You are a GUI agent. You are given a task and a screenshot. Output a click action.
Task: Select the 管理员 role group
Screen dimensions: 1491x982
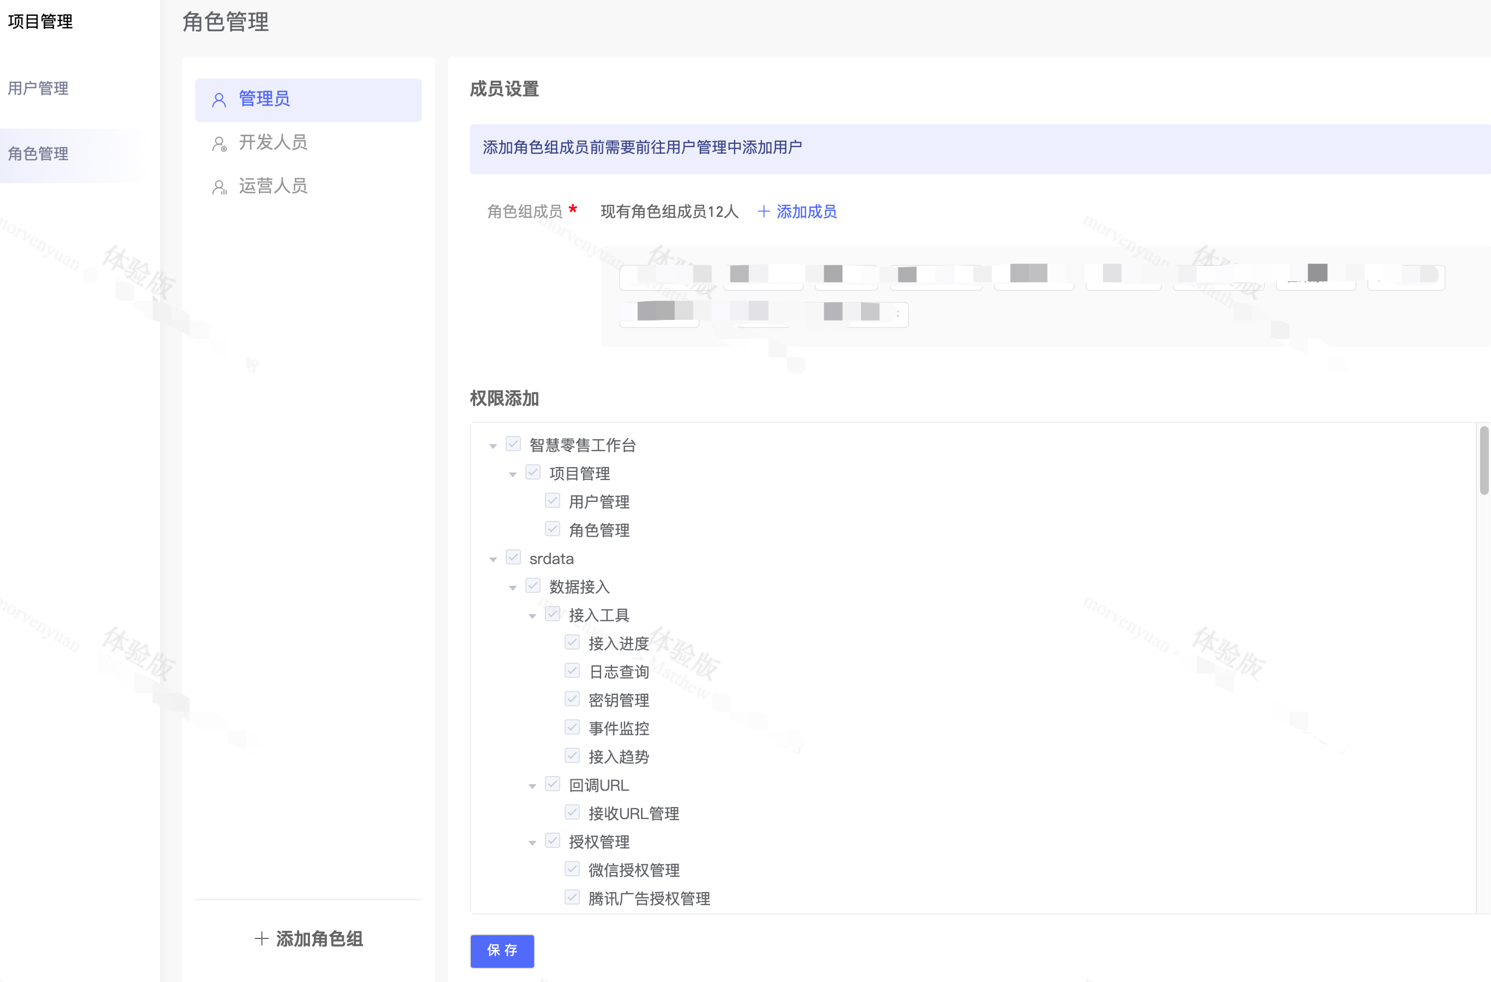[x=308, y=100]
